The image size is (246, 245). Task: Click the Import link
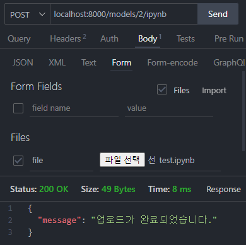(x=214, y=91)
